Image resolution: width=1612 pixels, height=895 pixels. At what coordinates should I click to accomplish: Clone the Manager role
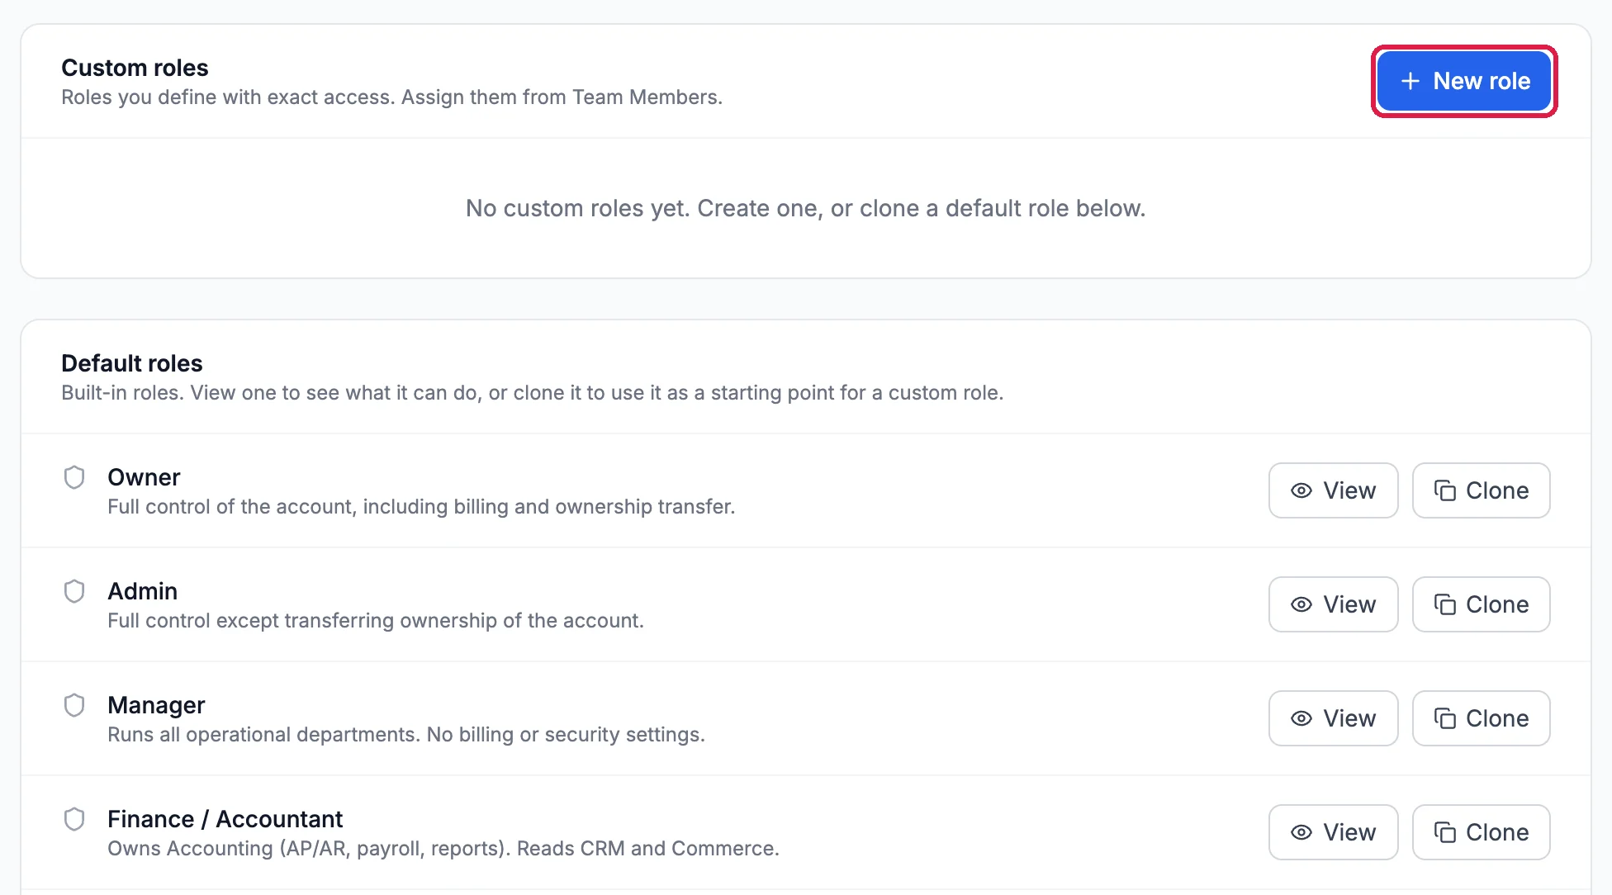click(1481, 718)
